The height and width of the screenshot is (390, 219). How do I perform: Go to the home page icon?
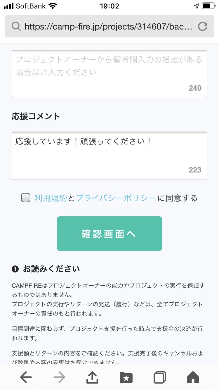point(193,377)
